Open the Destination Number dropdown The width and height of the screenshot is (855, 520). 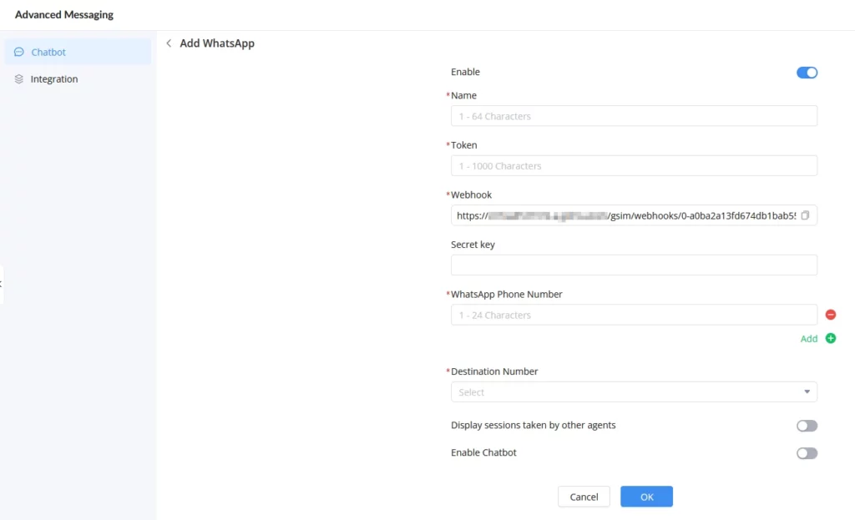point(634,392)
